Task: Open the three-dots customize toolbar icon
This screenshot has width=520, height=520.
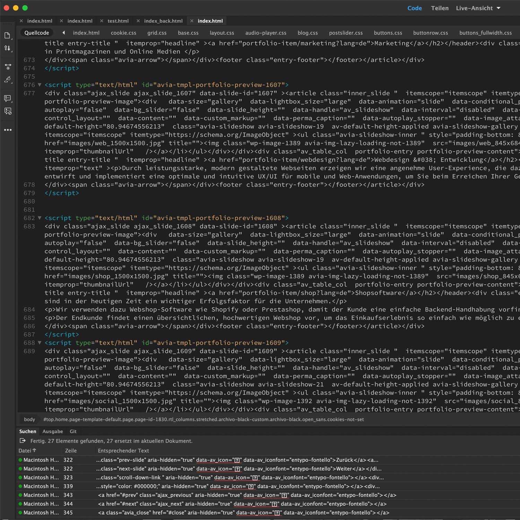Action: click(8, 130)
